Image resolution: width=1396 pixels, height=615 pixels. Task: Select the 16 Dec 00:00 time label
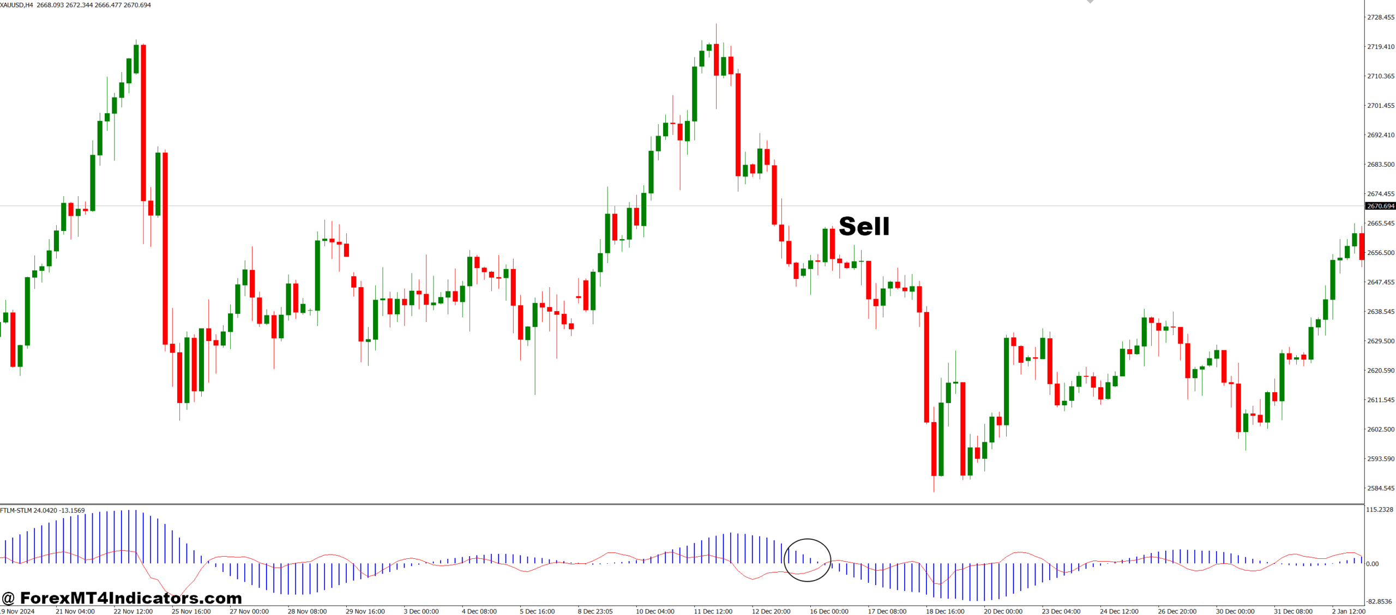point(829,611)
